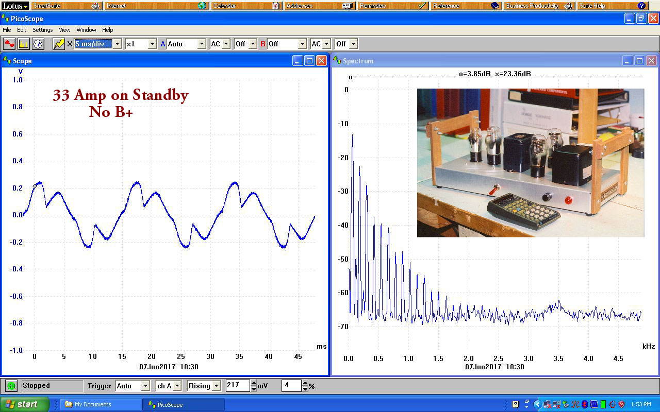The image size is (660, 412).
Task: Click the pre-trigger percent stepper arrows
Action: click(x=305, y=386)
